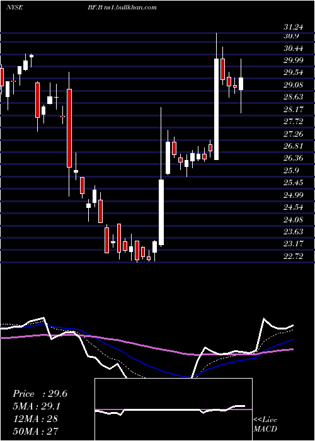Click the 30.9 price axis label
This screenshot has width=315, height=441.
(x=291, y=36)
